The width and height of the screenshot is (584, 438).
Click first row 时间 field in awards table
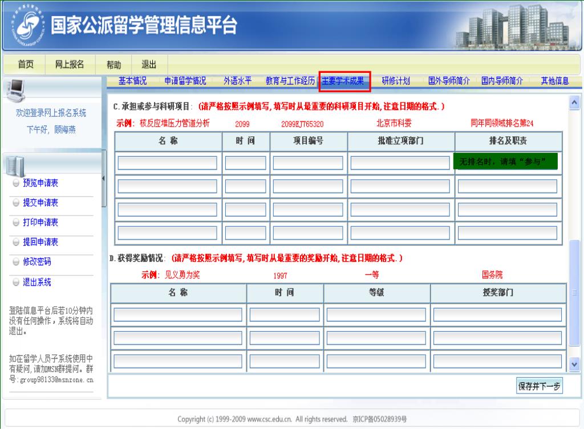285,315
